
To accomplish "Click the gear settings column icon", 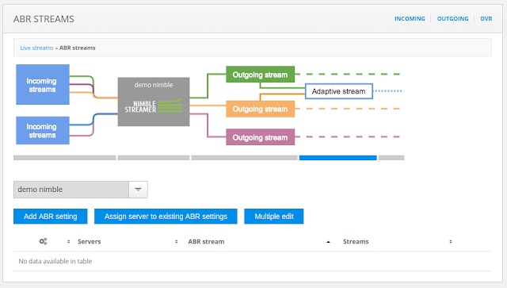I will pyautogui.click(x=43, y=241).
